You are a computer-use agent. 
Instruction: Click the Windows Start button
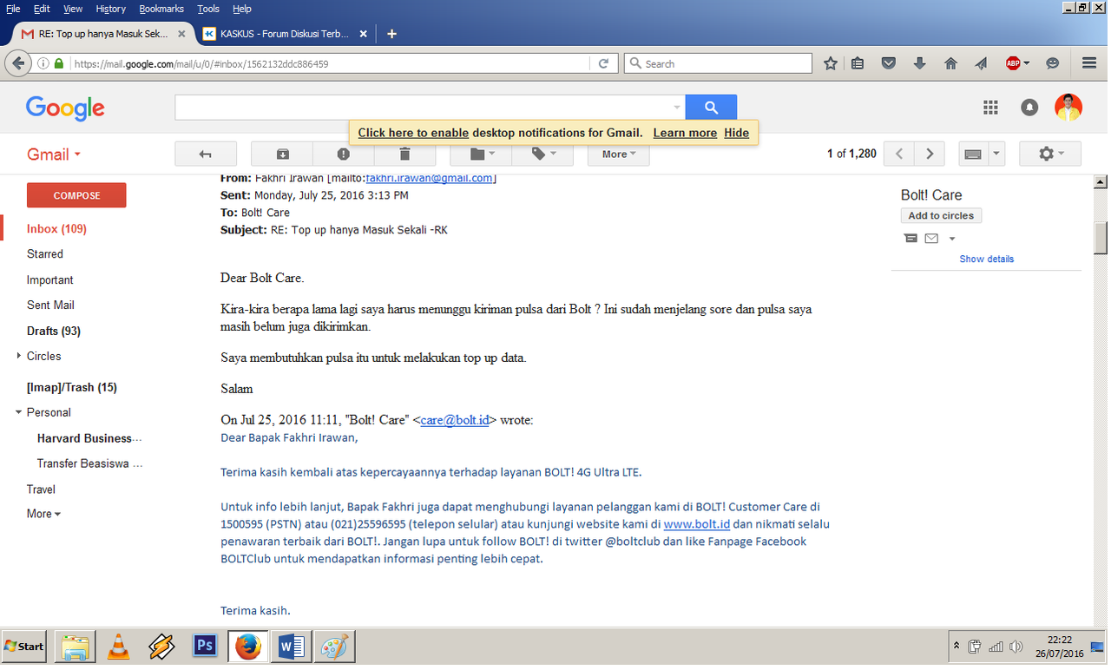coord(23,646)
